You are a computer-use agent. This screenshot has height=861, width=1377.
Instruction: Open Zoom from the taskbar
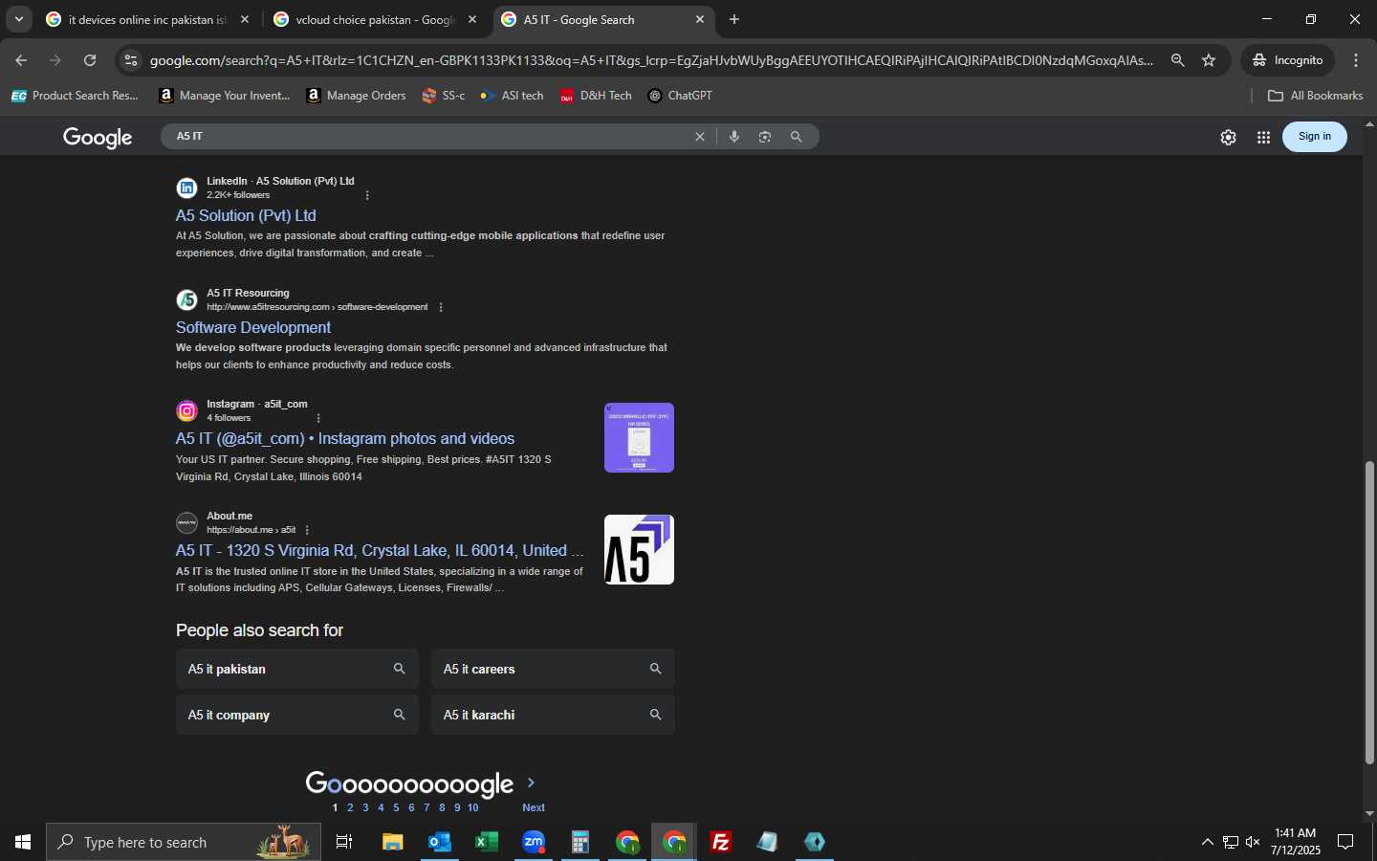tap(534, 842)
